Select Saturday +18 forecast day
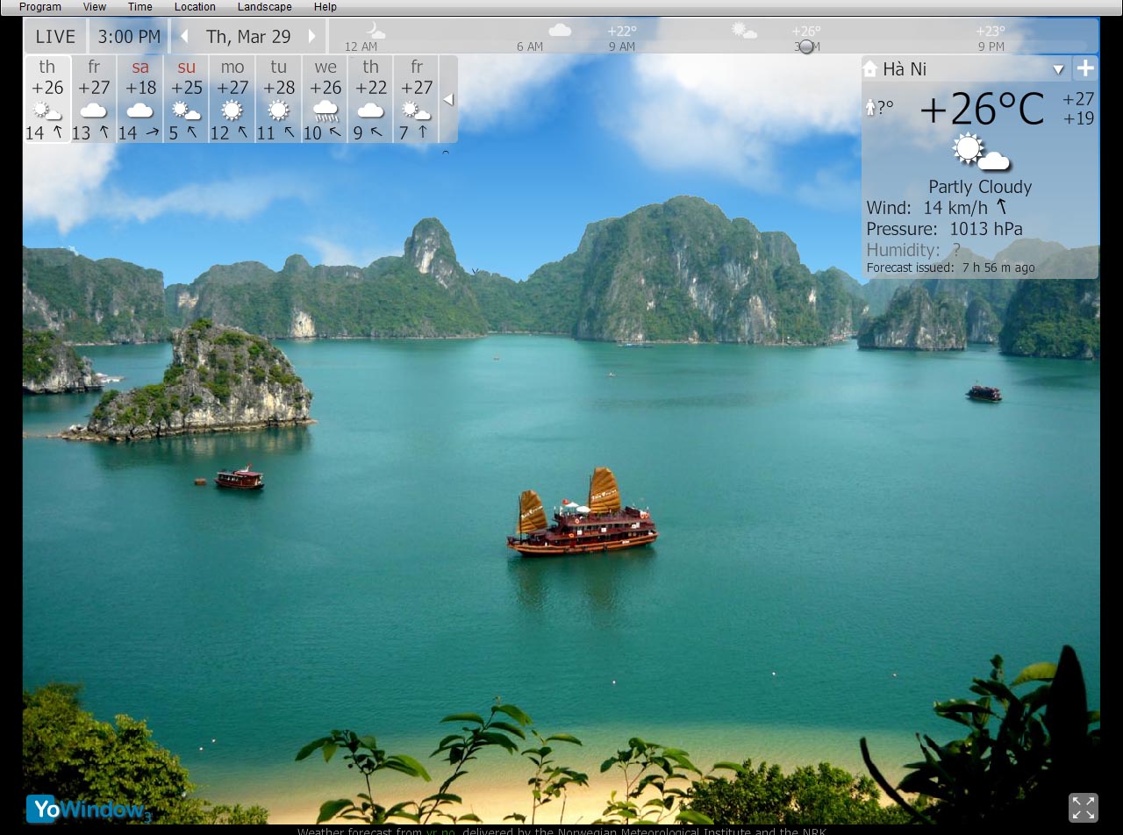This screenshot has width=1123, height=835. pyautogui.click(x=140, y=99)
